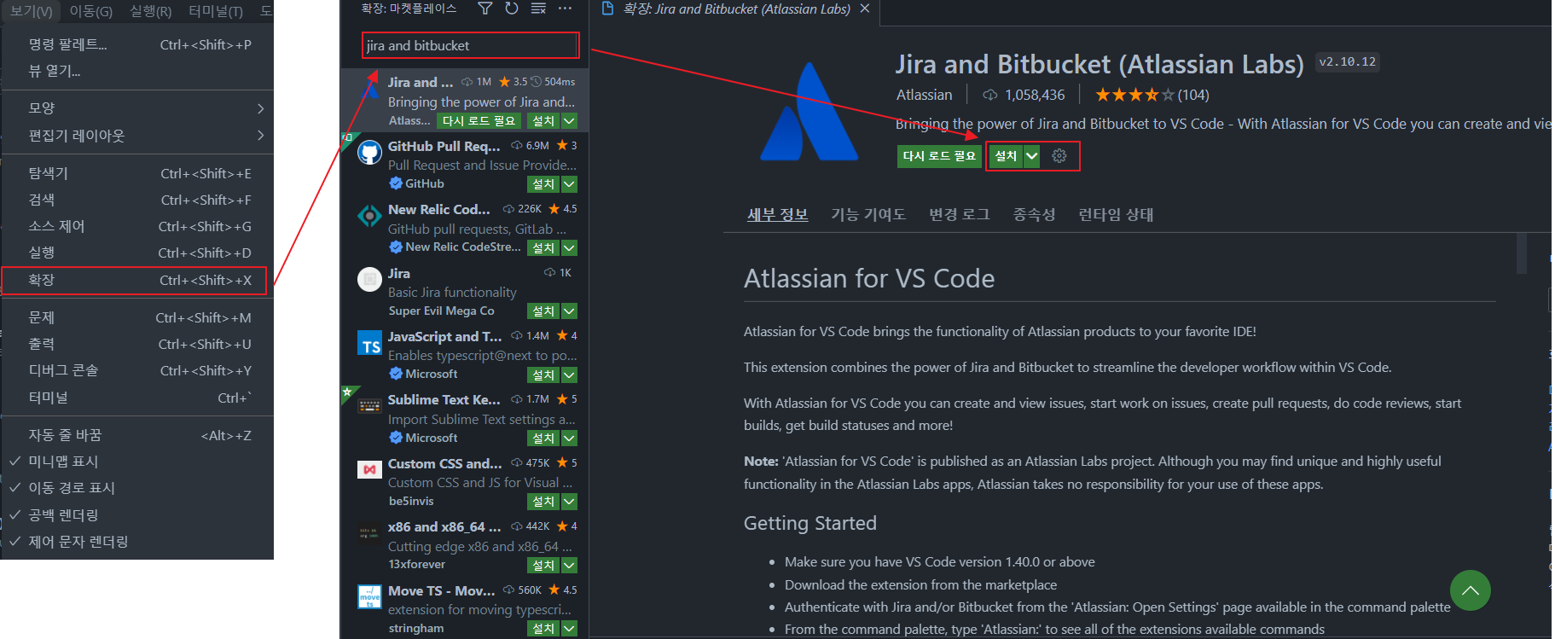Select the JavaScript and TypeScript TS icon
This screenshot has height=639, width=1555.
(x=369, y=343)
